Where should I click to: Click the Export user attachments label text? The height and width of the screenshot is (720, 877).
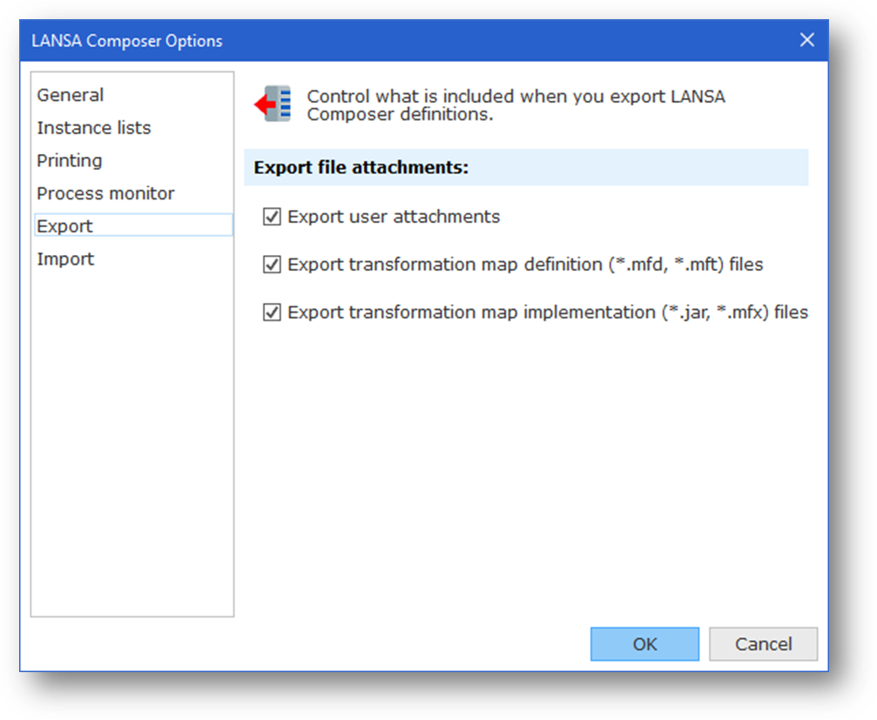coord(394,217)
